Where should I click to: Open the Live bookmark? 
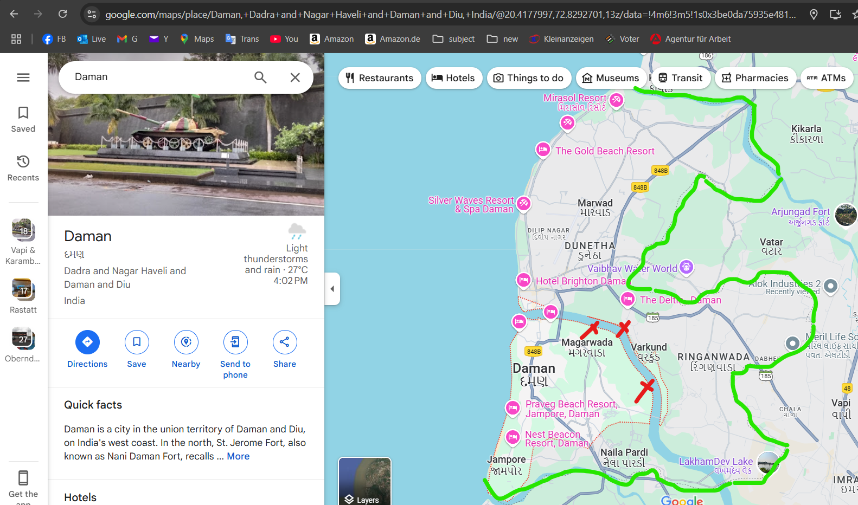92,39
